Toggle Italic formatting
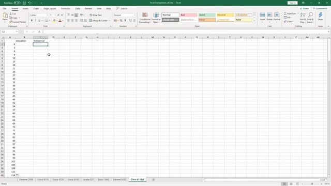 click(x=35, y=21)
